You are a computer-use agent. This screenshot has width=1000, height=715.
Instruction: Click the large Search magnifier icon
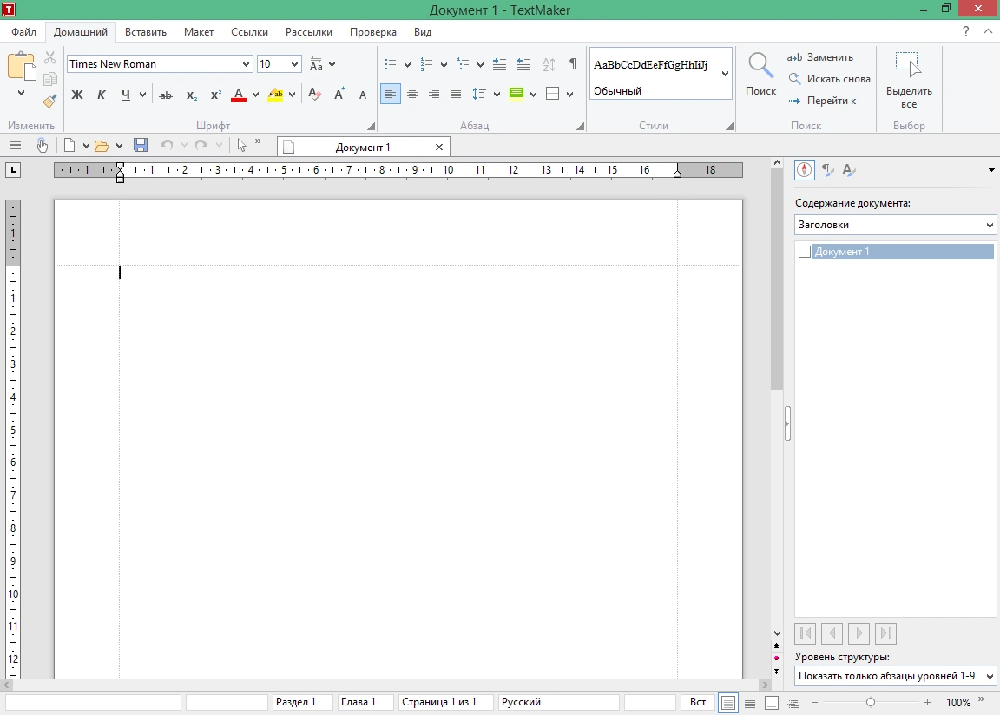coord(760,65)
